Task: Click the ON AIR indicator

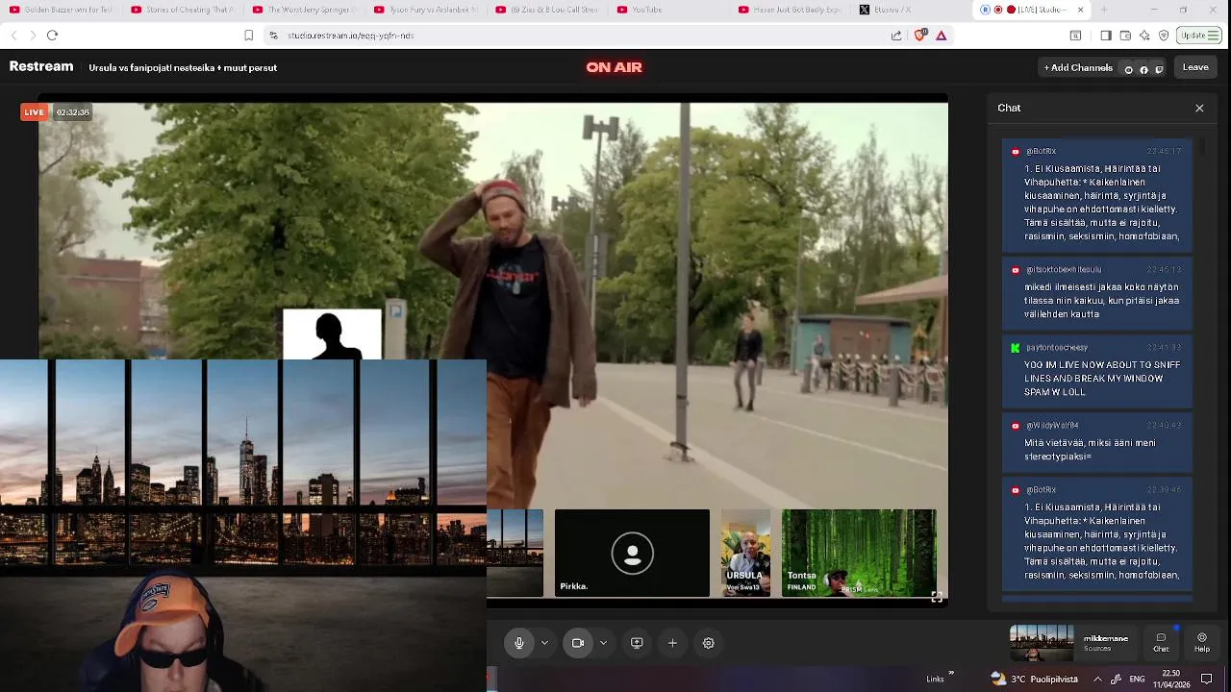Action: coord(614,67)
